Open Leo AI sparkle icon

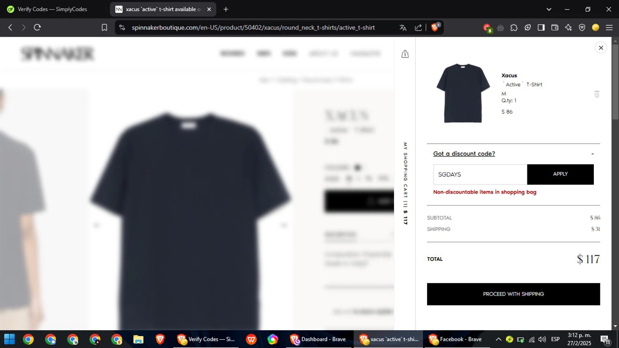point(568,28)
